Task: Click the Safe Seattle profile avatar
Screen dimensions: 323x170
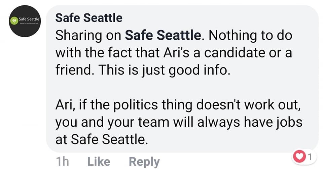Action: 25,21
